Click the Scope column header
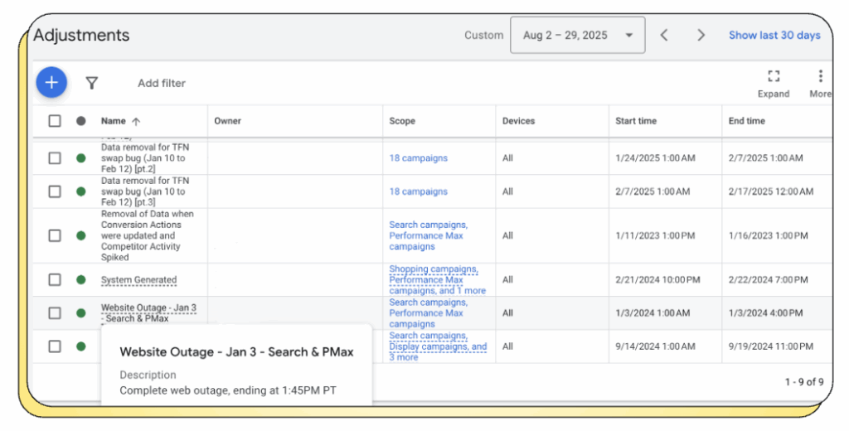The width and height of the screenshot is (849, 431). click(402, 121)
